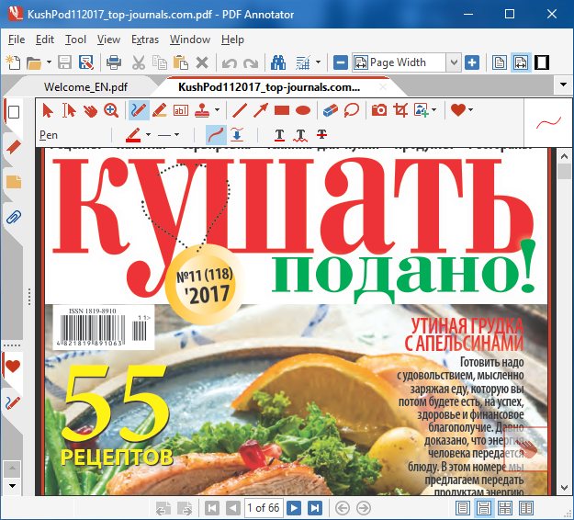Viewport: 574px width, 520px height.
Task: Select the Eraser tool
Action: 331,110
